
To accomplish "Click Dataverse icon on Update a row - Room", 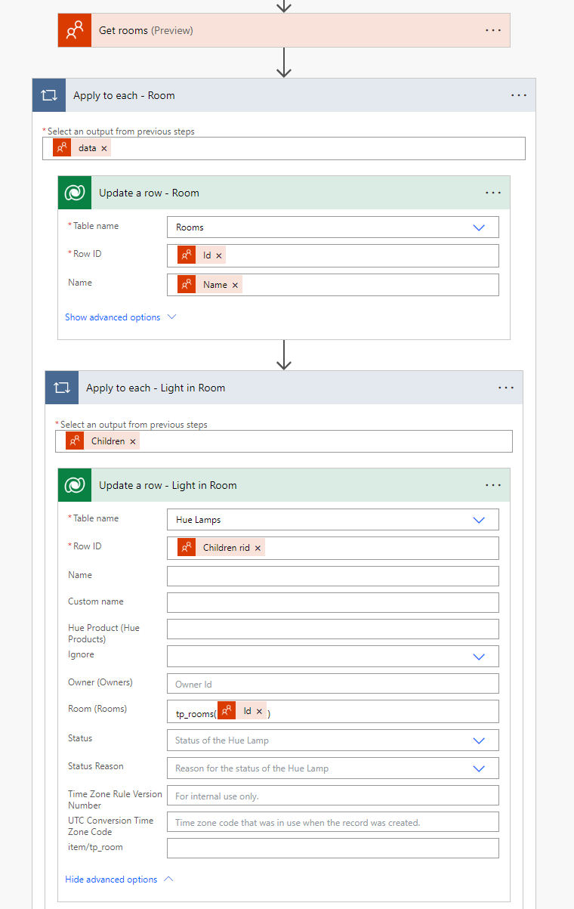I will pos(75,193).
